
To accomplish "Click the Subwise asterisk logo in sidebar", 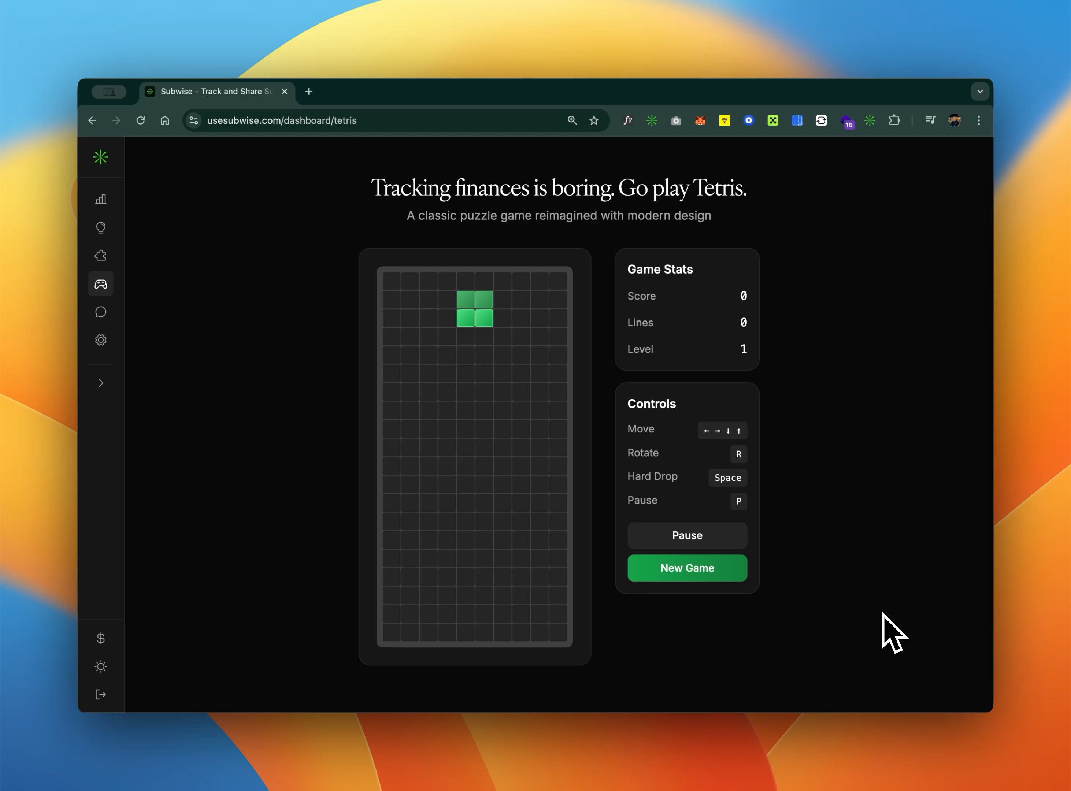I will [101, 157].
